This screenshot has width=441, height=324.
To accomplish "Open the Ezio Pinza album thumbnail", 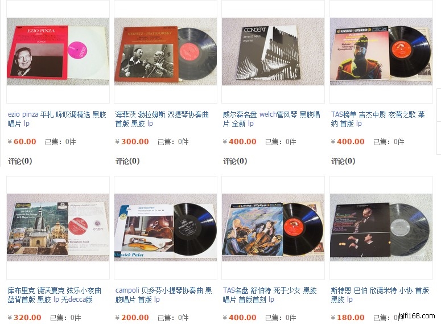I will click(58, 51).
